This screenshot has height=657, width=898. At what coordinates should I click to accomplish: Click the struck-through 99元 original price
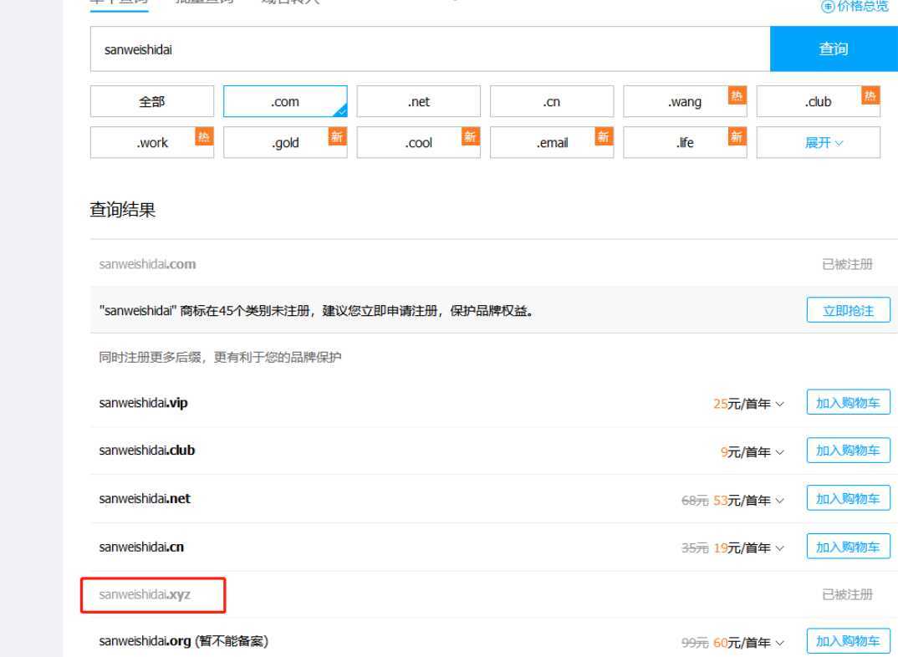[695, 643]
